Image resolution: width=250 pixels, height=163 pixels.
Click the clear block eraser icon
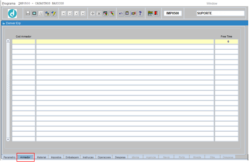click(105, 14)
